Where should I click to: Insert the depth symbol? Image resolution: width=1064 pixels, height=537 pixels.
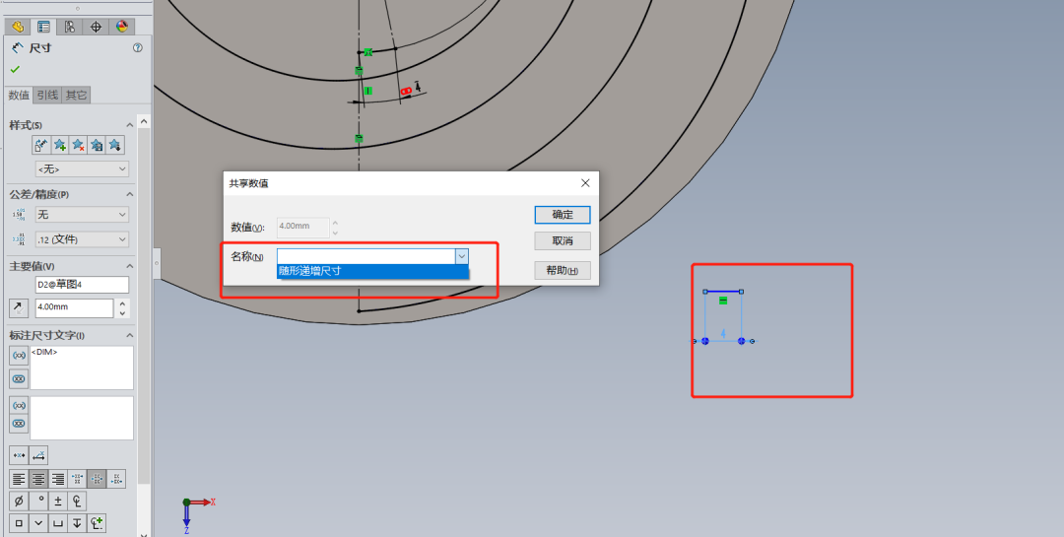tap(78, 523)
